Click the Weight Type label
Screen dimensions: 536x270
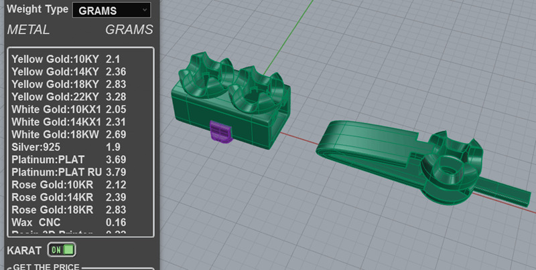coord(38,9)
